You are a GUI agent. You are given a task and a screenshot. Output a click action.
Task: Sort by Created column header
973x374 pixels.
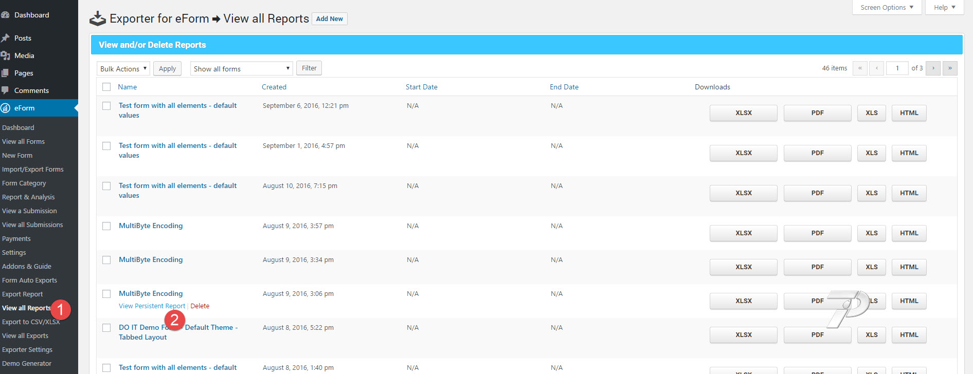click(274, 87)
